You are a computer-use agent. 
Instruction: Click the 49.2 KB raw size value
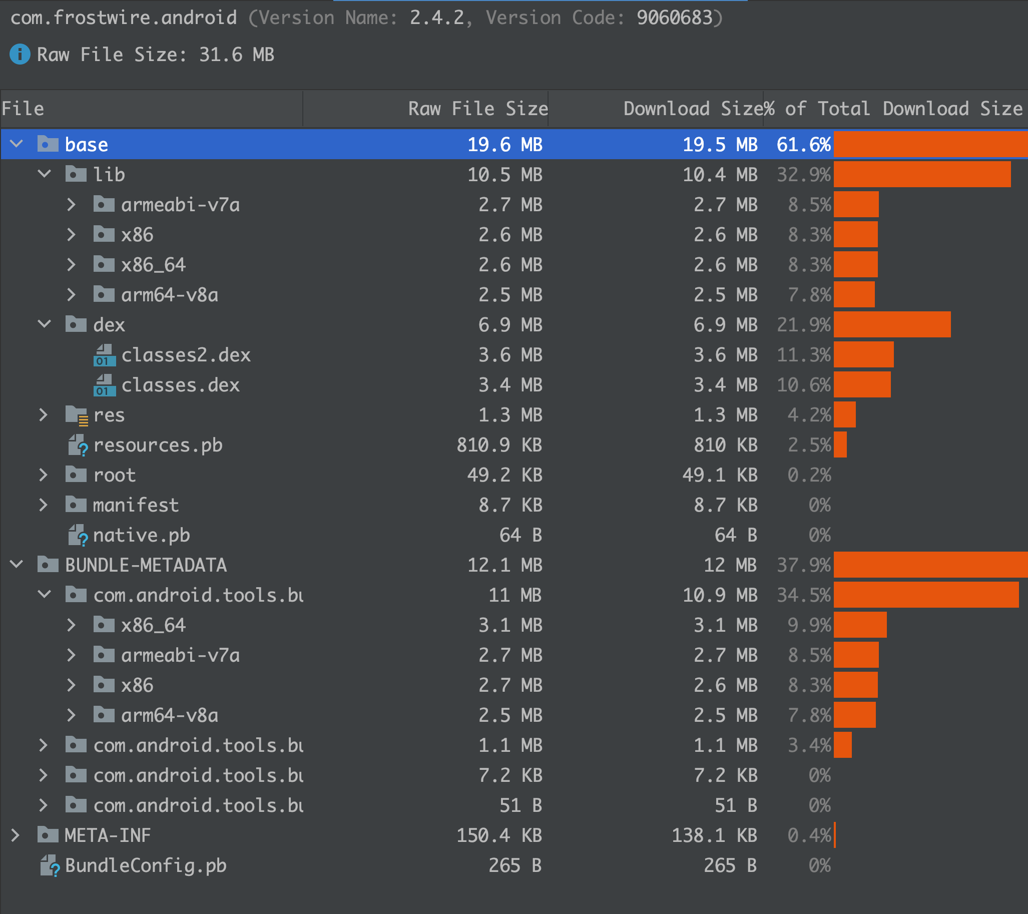[505, 475]
